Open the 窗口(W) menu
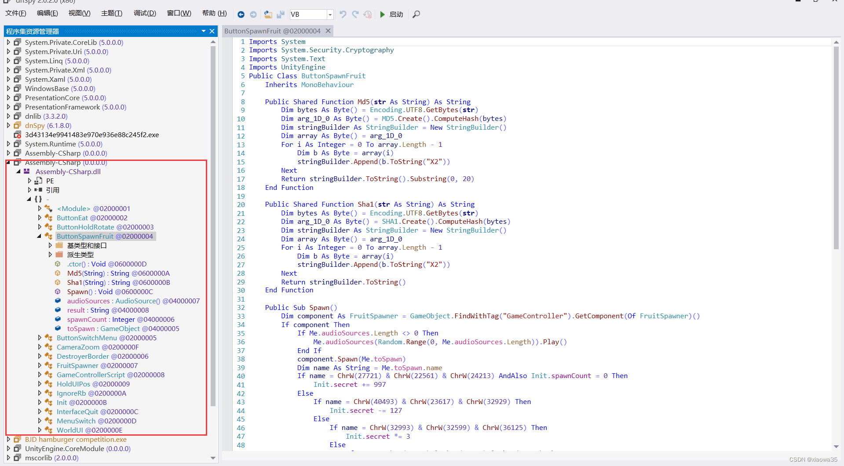844x466 pixels. pyautogui.click(x=179, y=13)
